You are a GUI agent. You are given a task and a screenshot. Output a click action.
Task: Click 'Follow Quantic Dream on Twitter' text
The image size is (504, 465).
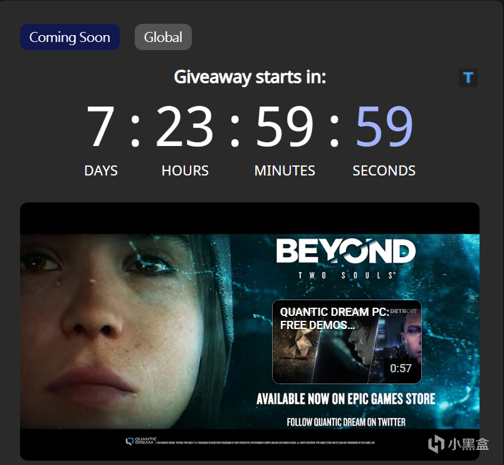point(346,422)
